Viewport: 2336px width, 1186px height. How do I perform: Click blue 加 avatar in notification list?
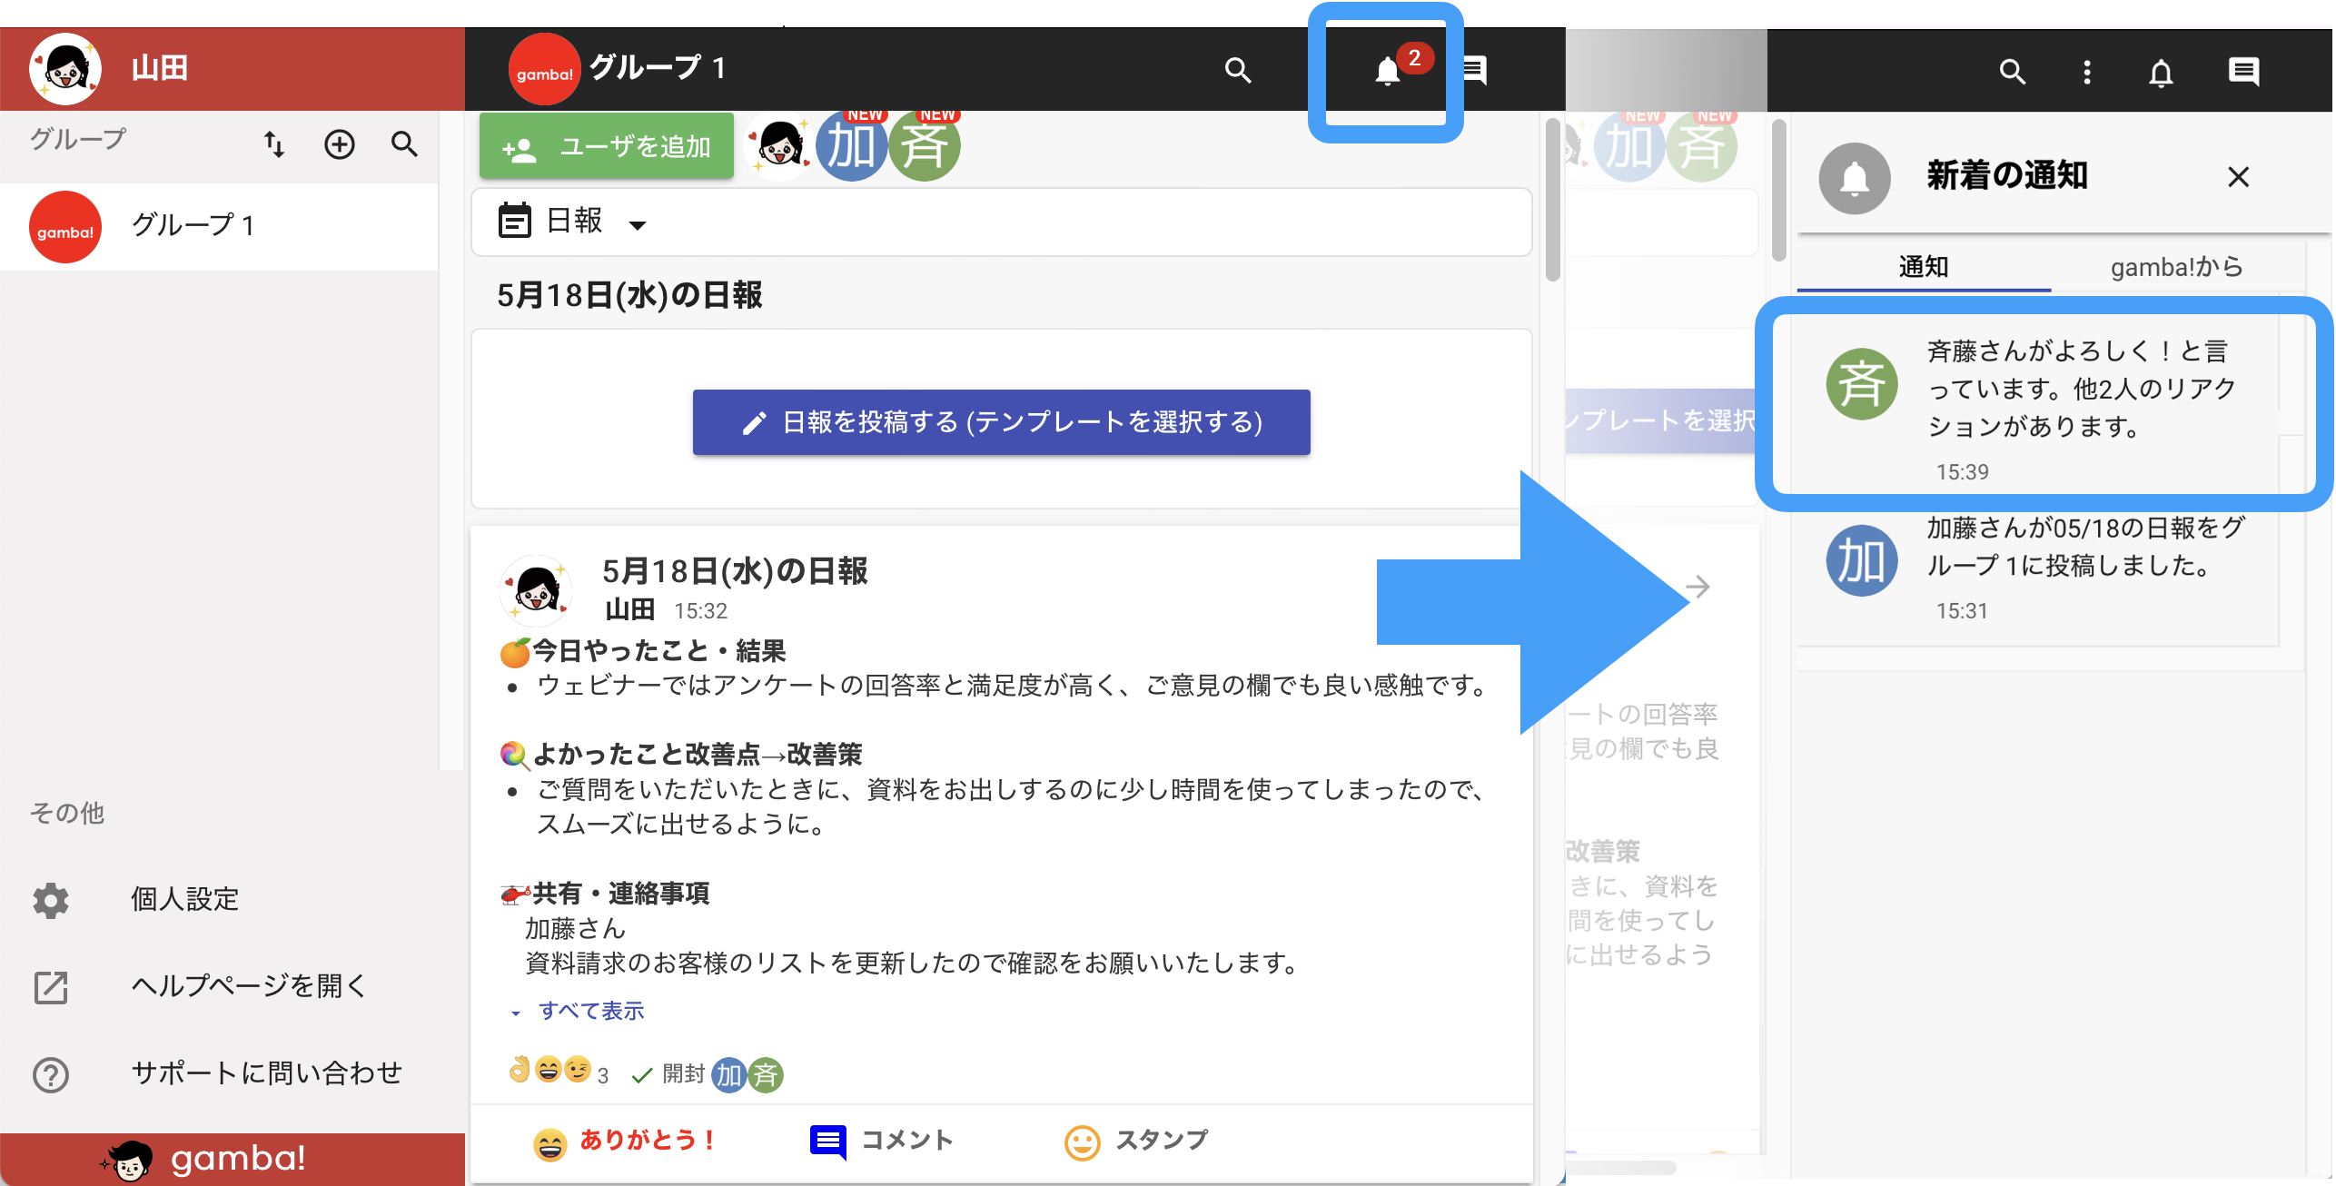[x=1862, y=560]
